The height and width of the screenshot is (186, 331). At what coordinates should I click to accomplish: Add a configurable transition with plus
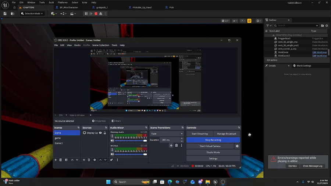pos(171,145)
